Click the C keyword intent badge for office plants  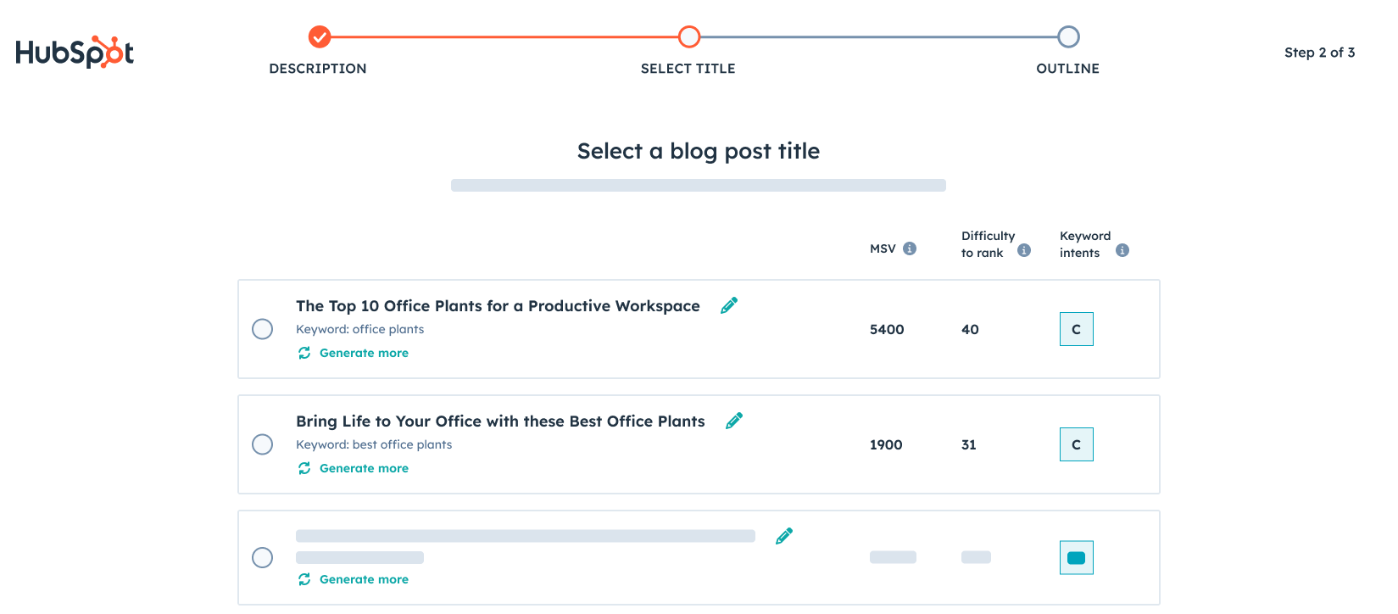pyautogui.click(x=1076, y=329)
